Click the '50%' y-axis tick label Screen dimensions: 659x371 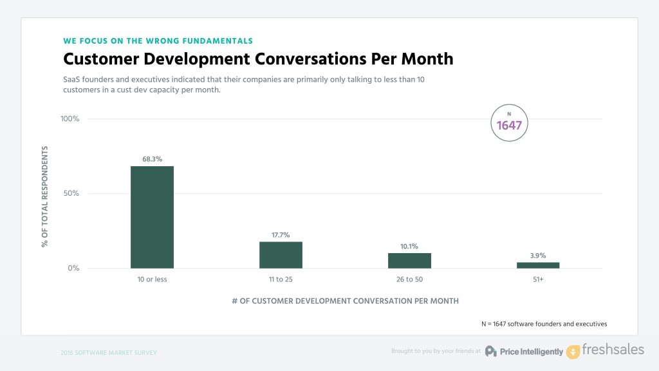pos(71,193)
